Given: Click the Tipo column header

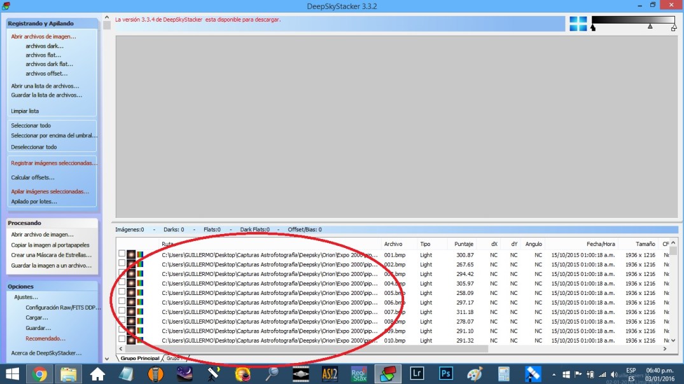Looking at the screenshot, I should pyautogui.click(x=425, y=244).
